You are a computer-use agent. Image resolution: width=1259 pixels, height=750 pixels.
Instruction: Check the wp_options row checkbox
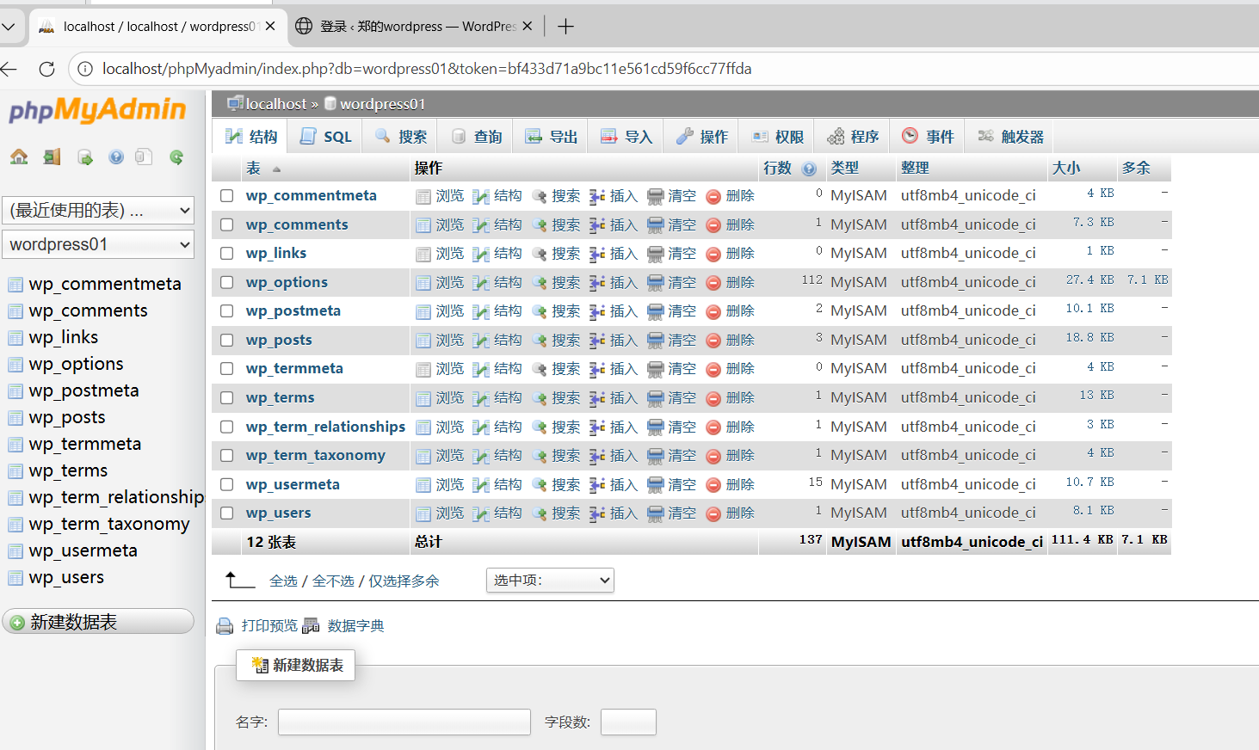(227, 282)
